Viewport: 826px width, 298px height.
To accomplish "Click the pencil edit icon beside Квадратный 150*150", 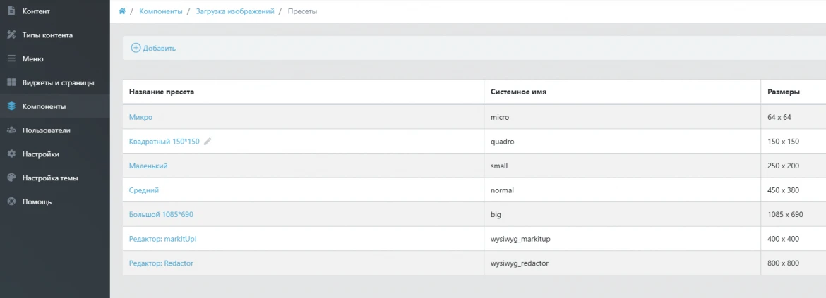I will click(208, 142).
